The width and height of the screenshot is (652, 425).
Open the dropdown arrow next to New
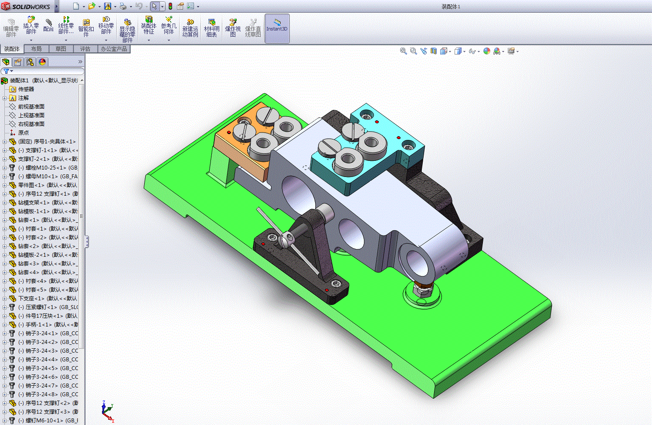84,7
